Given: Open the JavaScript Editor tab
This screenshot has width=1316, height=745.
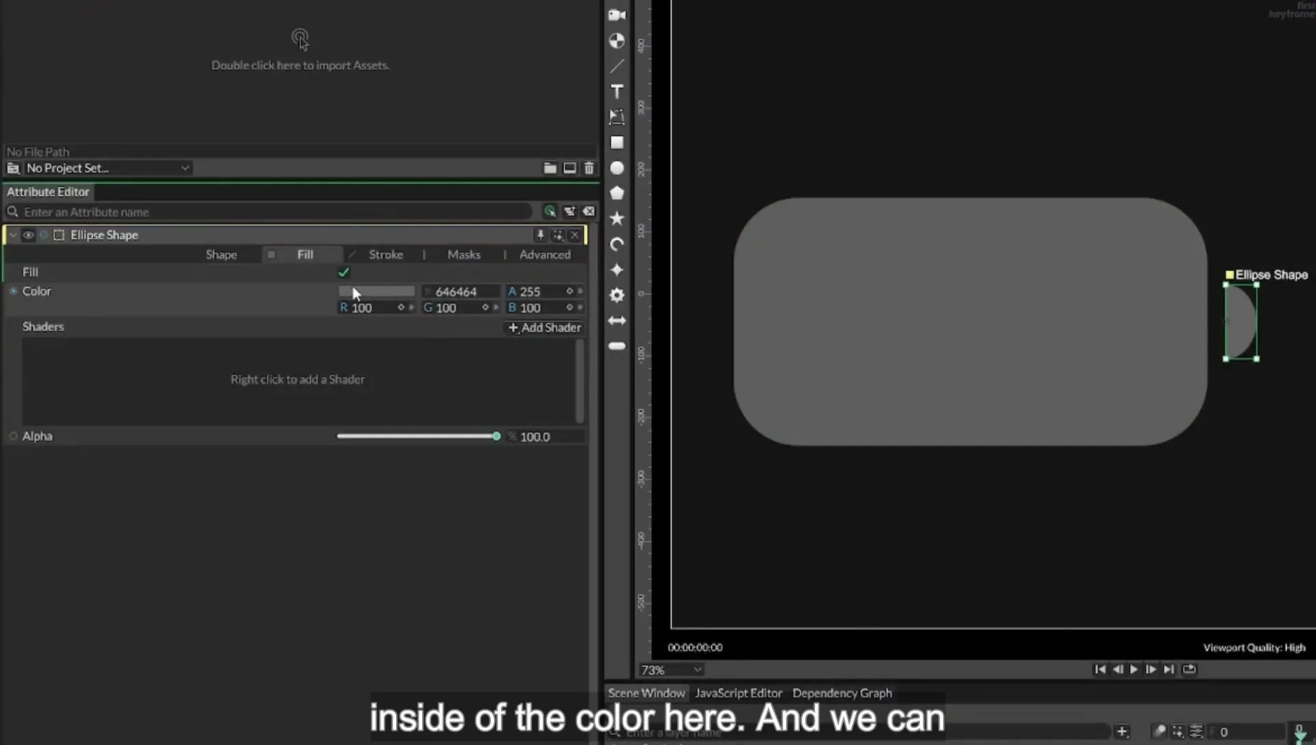Looking at the screenshot, I should tap(738, 693).
